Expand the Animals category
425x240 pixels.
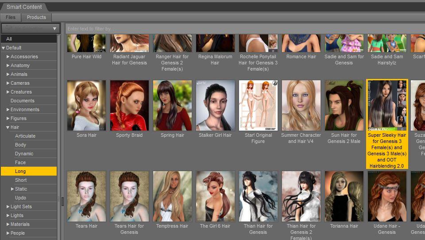[8, 74]
